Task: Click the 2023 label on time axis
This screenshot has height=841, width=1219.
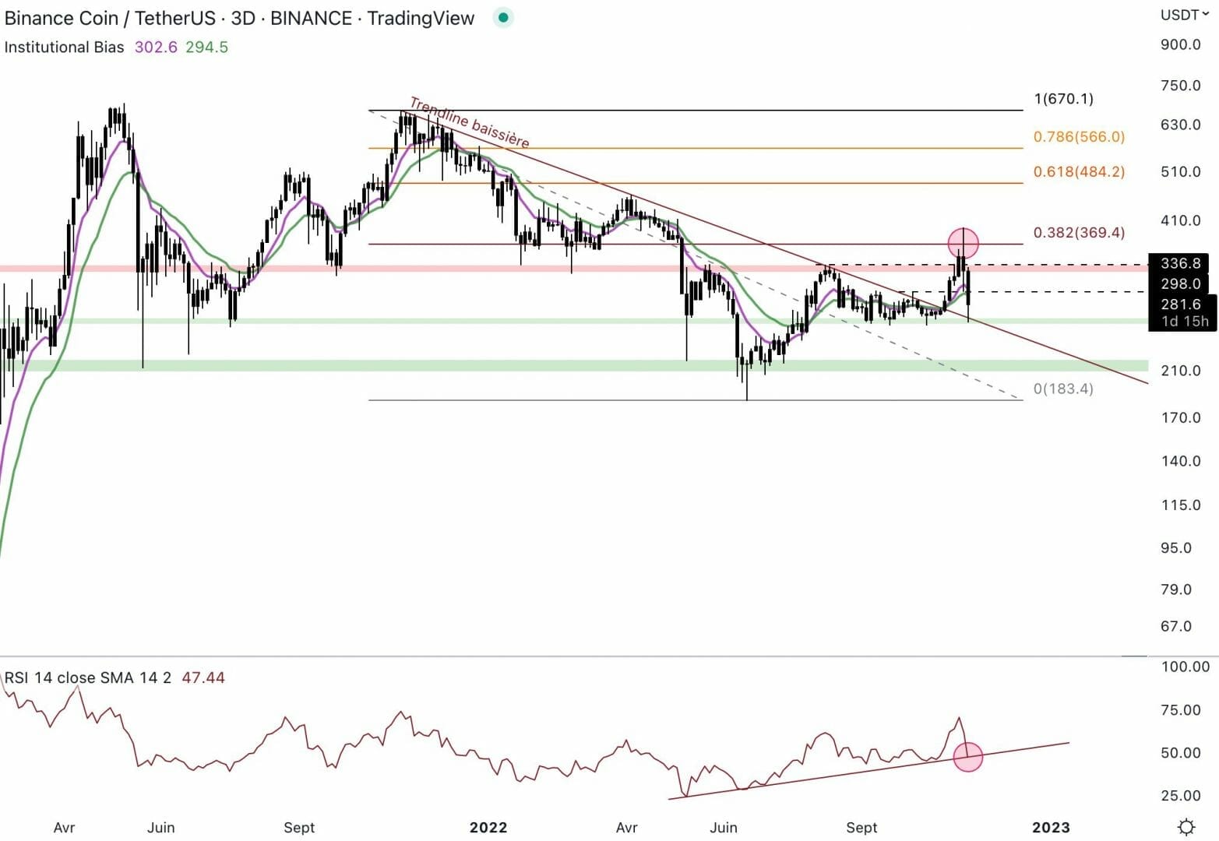Action: 1050,827
